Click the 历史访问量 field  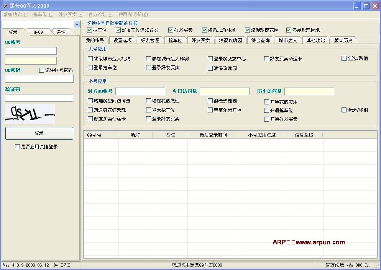pos(309,91)
